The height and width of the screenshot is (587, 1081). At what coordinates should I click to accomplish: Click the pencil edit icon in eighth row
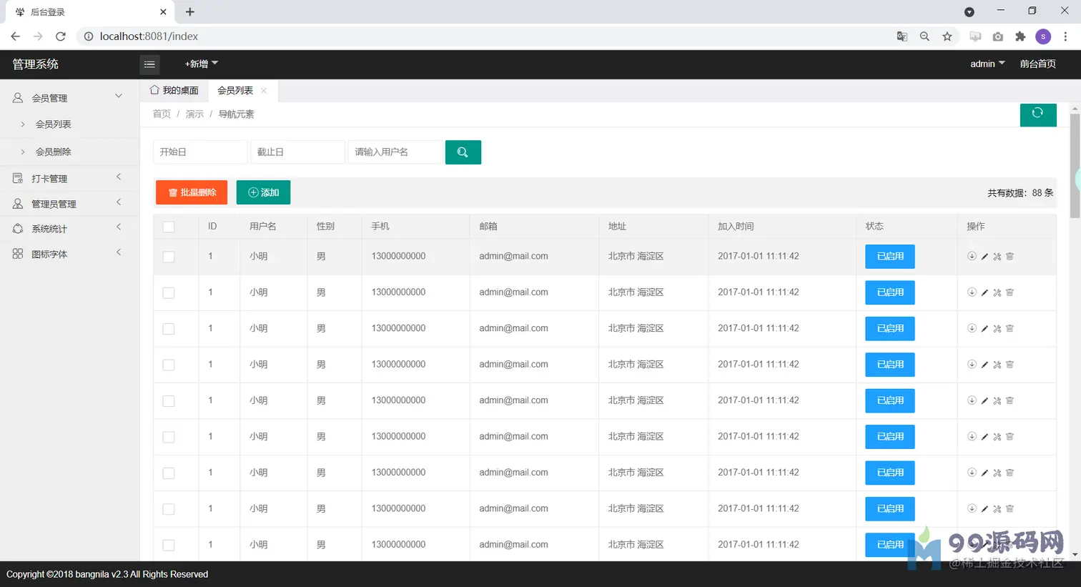pos(984,509)
